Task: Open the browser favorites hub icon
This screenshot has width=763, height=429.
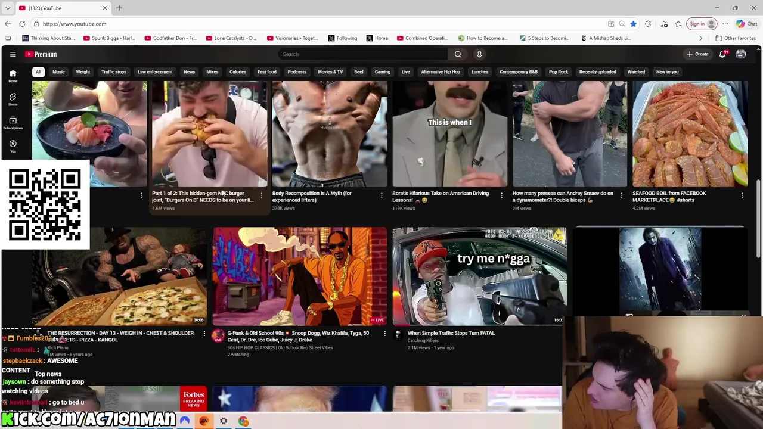Action: (x=678, y=24)
